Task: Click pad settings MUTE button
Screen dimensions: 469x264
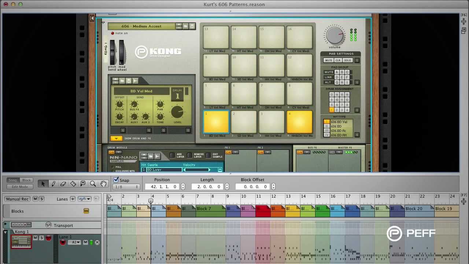Action: pyautogui.click(x=329, y=60)
